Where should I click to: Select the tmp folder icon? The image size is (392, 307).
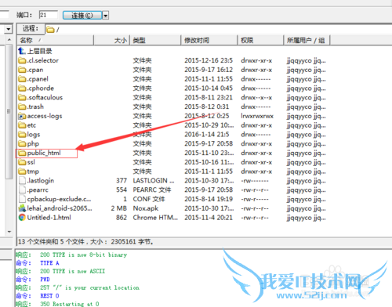[x=22, y=172]
